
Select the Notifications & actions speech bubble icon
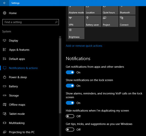pyautogui.click(x=5, y=68)
